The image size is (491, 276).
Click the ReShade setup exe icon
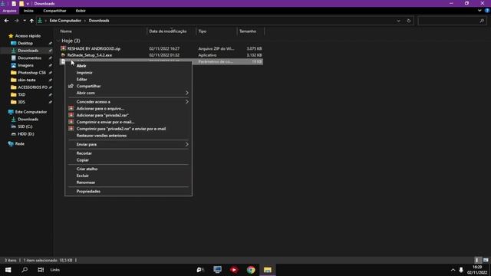click(x=63, y=55)
